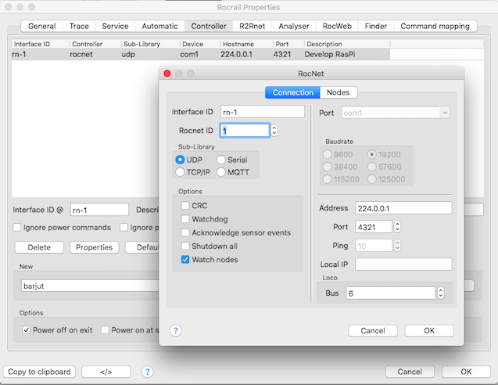This screenshot has height=385, width=498.
Task: Open the Port com1 dropdown
Action: 395,113
